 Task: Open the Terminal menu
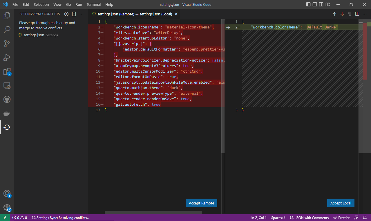click(93, 5)
